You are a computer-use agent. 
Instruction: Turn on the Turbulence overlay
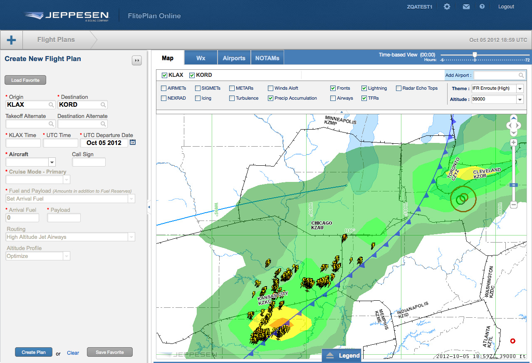[232, 98]
